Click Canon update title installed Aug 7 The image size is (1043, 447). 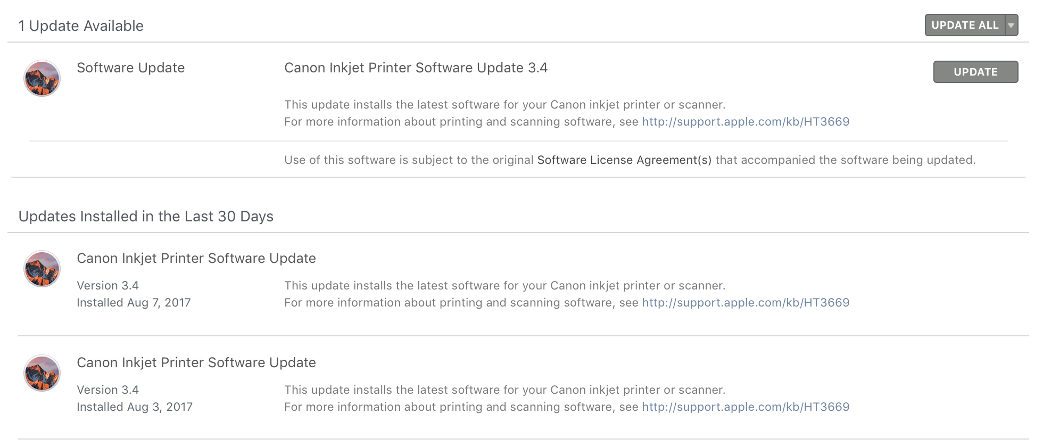[x=196, y=259]
